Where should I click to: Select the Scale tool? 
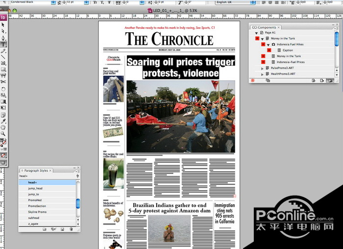(3, 95)
